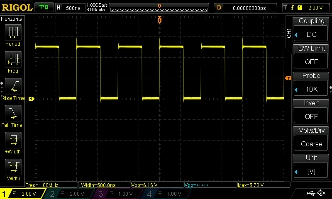Select the Period measurement icon
The image size is (332, 199).
(13, 32)
